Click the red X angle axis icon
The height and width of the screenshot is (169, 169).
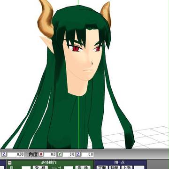tap(41, 154)
